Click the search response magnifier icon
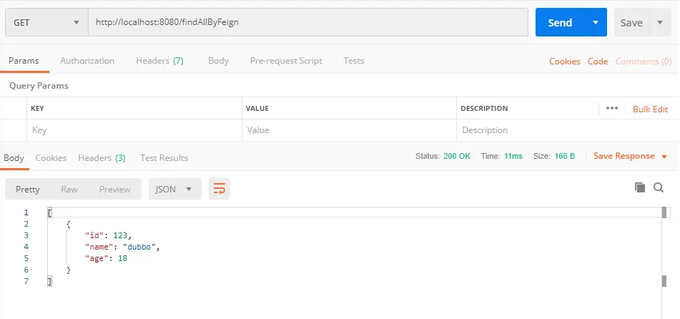Screen dimensions: 680x319 coord(659,187)
